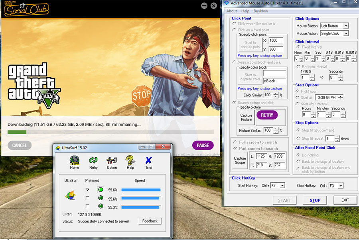Click the X coordinate input field
359x240 pixels.
point(276,41)
